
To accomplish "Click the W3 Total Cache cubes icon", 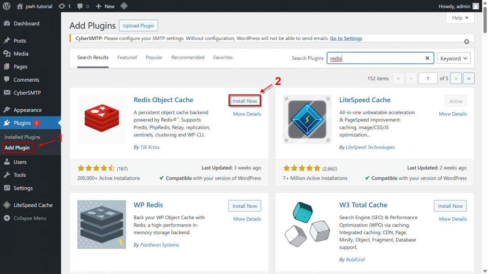I will 307,224.
